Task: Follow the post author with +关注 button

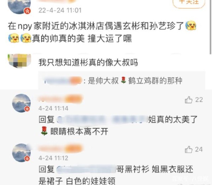Action: 189,3
